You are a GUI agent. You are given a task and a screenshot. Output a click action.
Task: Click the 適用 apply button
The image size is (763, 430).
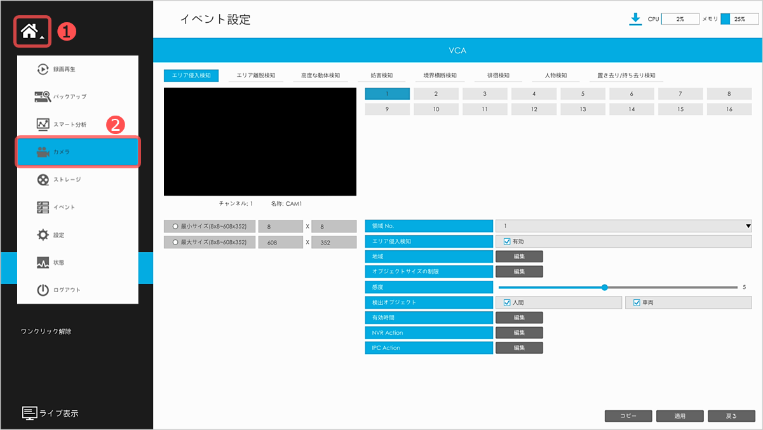[680, 416]
